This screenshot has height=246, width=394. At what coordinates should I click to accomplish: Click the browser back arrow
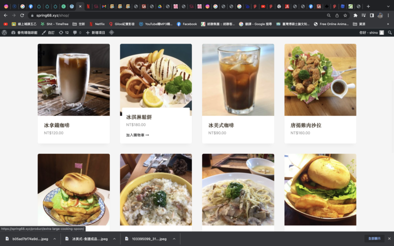(6, 15)
